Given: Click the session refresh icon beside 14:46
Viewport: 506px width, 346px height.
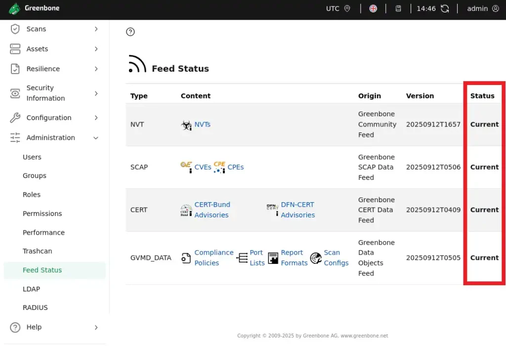Looking at the screenshot, I should click(445, 9).
